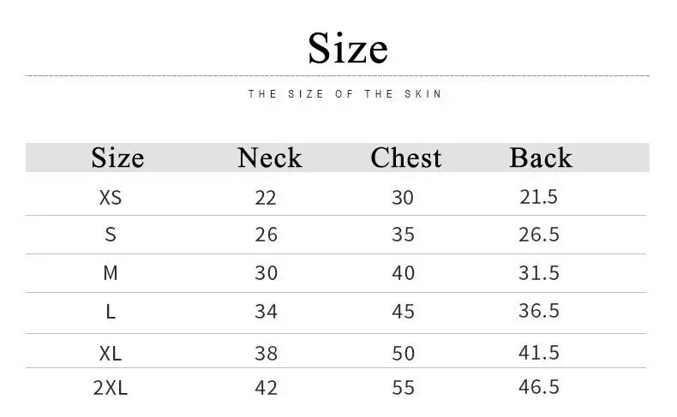Click the large "Size" title heading
Image resolution: width=677 pixels, height=417 pixels.
(348, 48)
